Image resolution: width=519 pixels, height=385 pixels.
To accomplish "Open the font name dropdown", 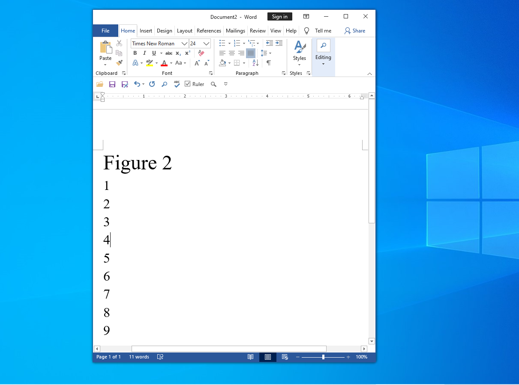I will (x=185, y=44).
